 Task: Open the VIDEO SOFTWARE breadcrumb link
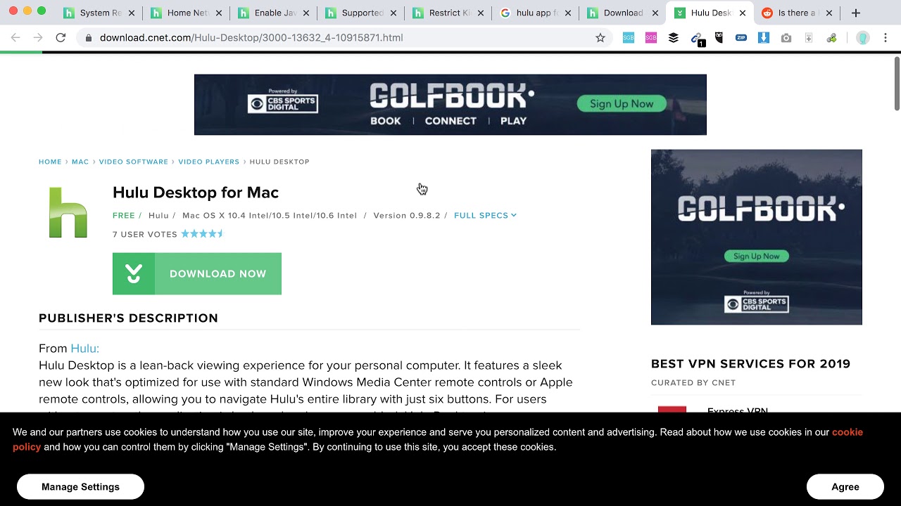(134, 162)
